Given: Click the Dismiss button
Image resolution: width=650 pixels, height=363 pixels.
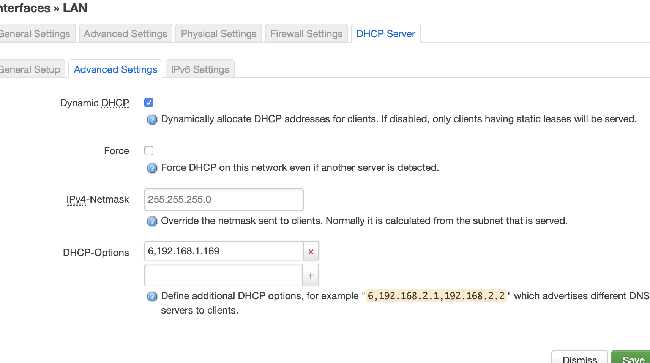Looking at the screenshot, I should [579, 357].
